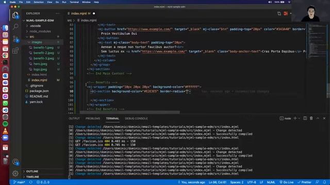Kill the terminal with trash icon
330x185 pixels.
click(x=311, y=118)
